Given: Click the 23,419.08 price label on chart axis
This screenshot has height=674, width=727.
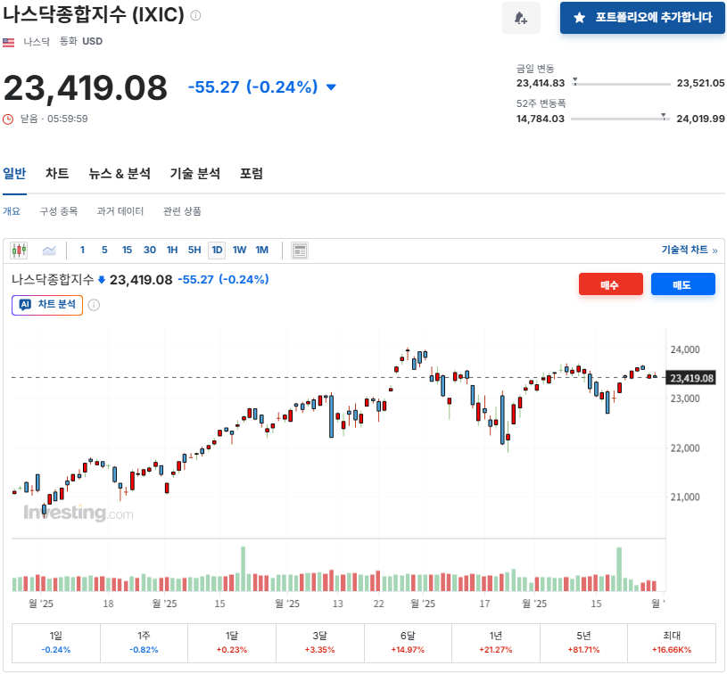Looking at the screenshot, I should (x=691, y=378).
